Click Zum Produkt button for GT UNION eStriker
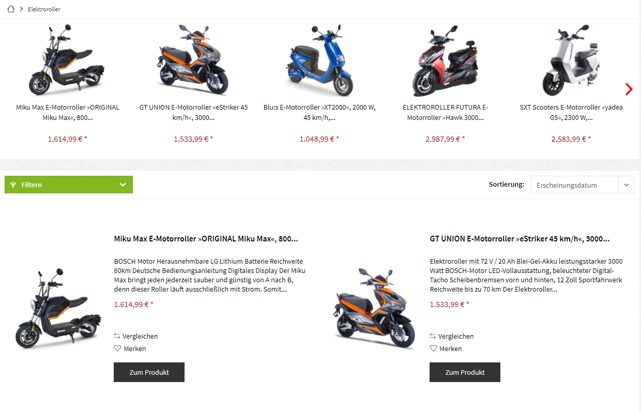The width and height of the screenshot is (641, 411). (x=465, y=372)
